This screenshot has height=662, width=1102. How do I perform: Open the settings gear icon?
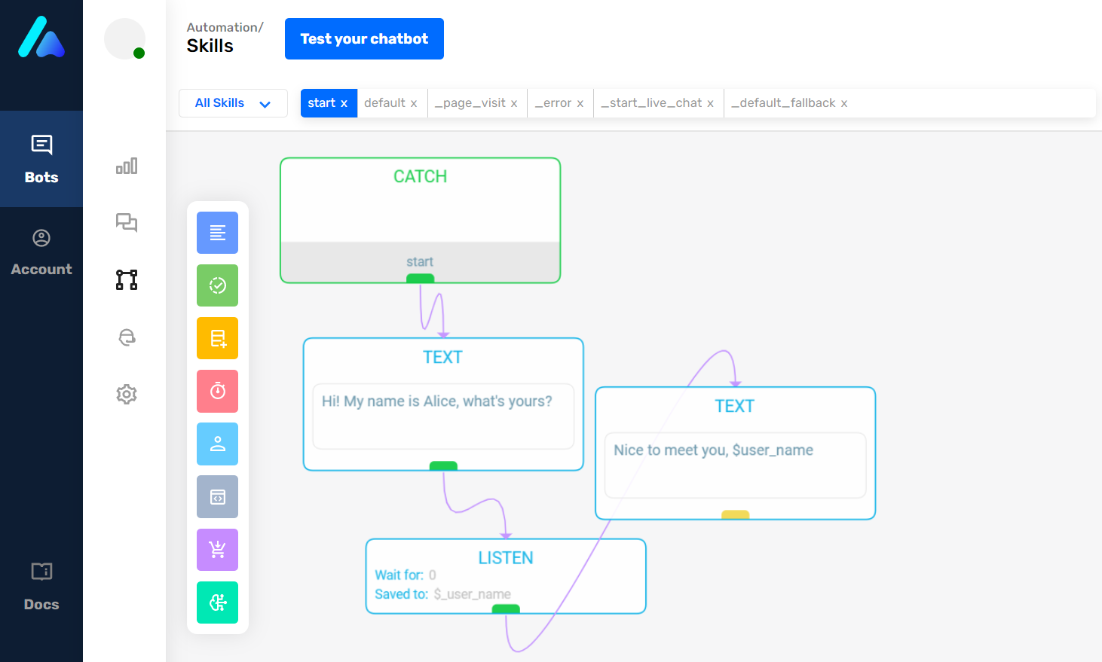coord(127,394)
